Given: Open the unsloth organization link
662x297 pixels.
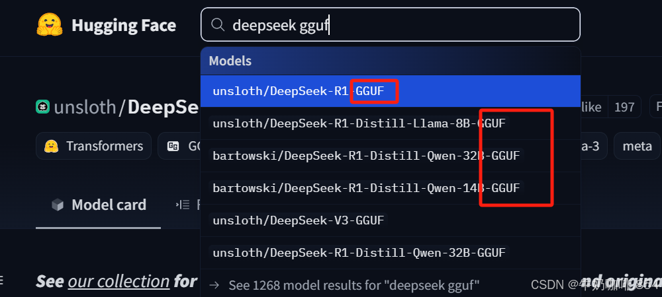Looking at the screenshot, I should 85,108.
